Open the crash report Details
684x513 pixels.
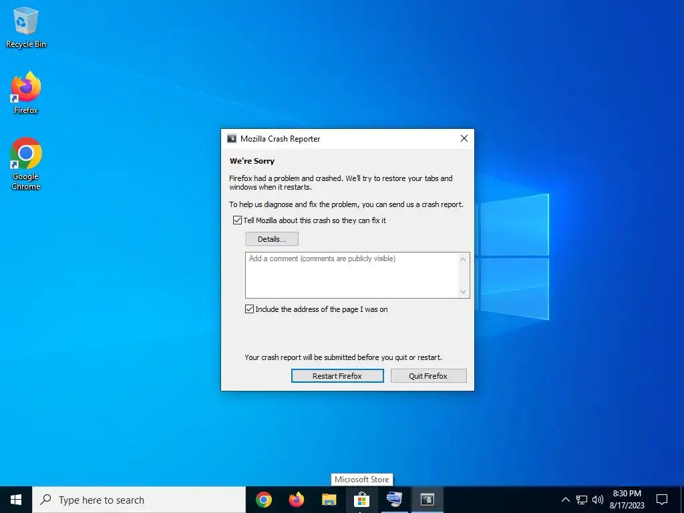272,239
